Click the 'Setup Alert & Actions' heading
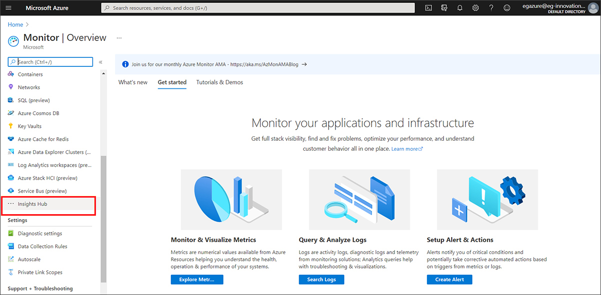Viewport: 601px width, 295px height. pos(460,240)
